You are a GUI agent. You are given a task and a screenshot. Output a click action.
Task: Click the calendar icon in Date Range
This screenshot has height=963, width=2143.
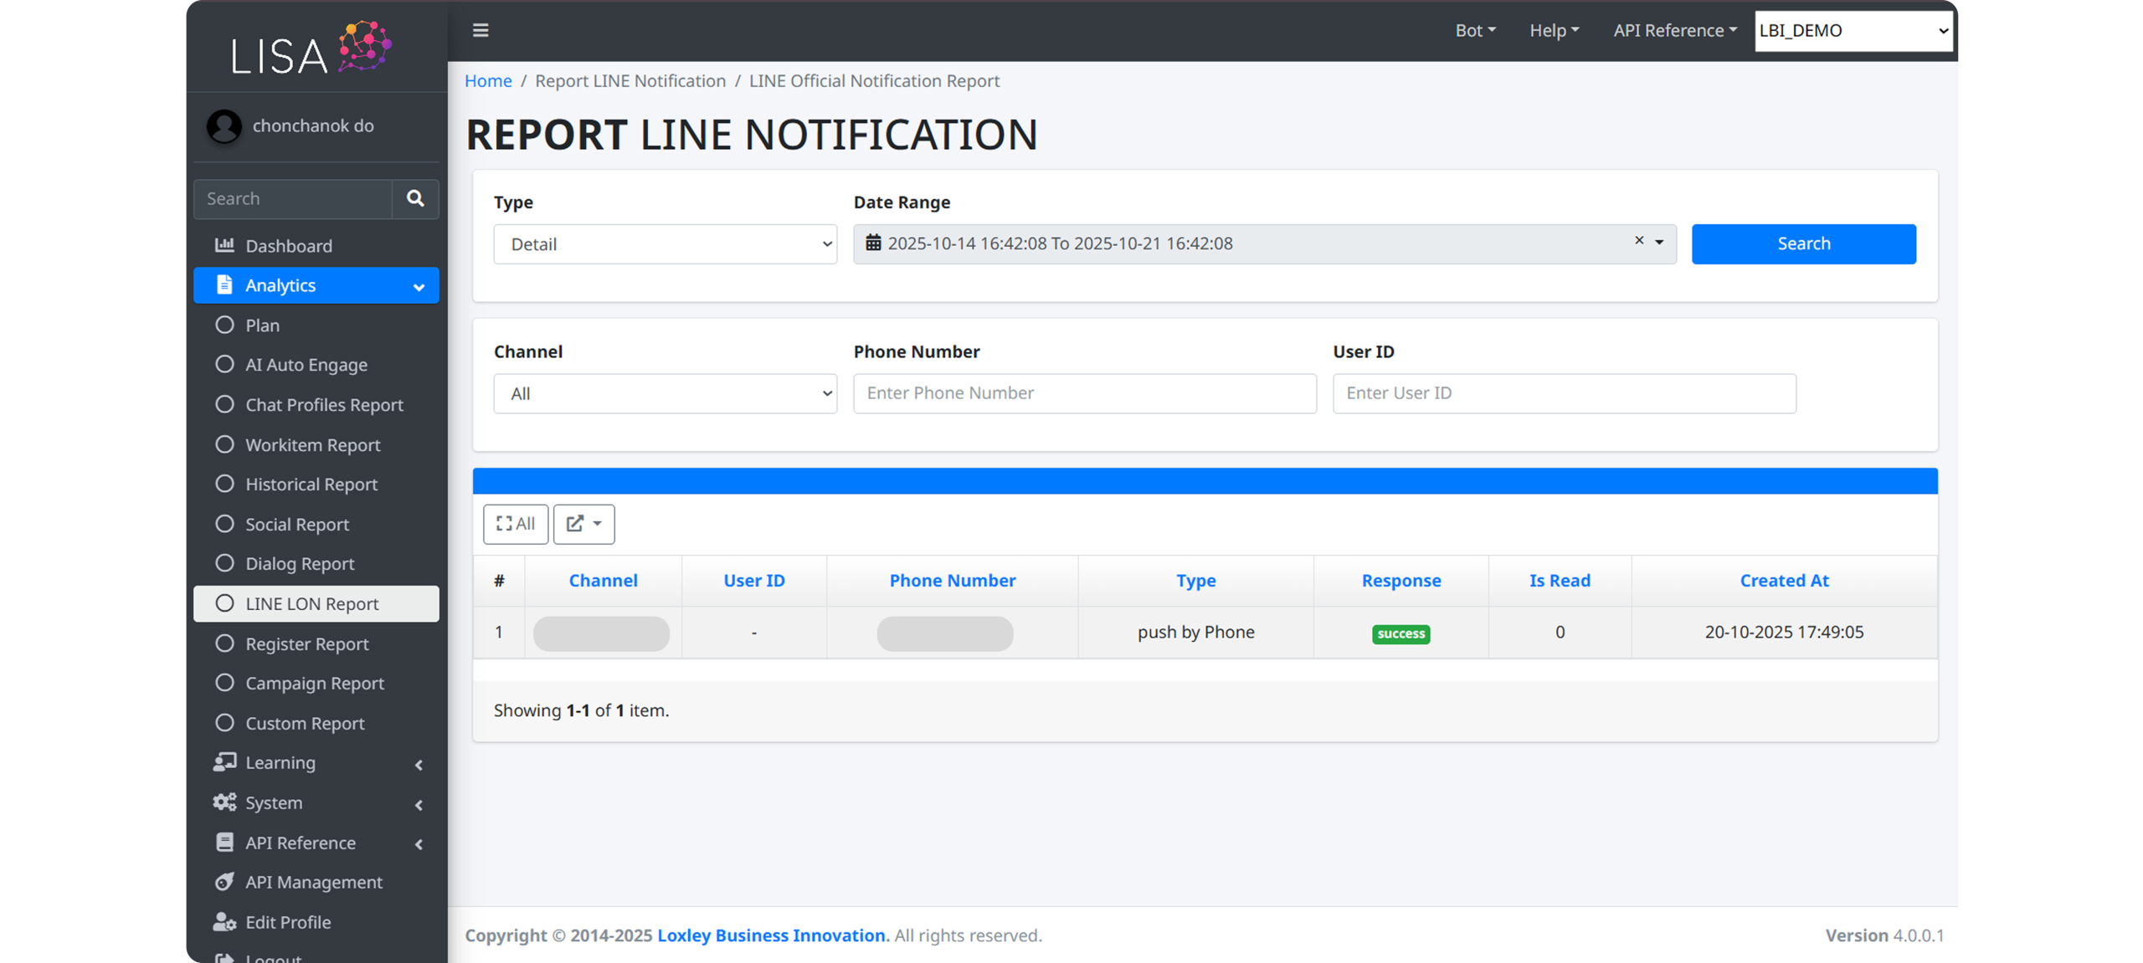pyautogui.click(x=873, y=243)
